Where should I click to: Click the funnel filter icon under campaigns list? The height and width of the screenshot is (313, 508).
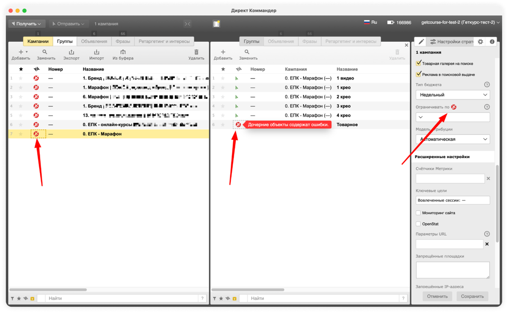click(x=12, y=299)
